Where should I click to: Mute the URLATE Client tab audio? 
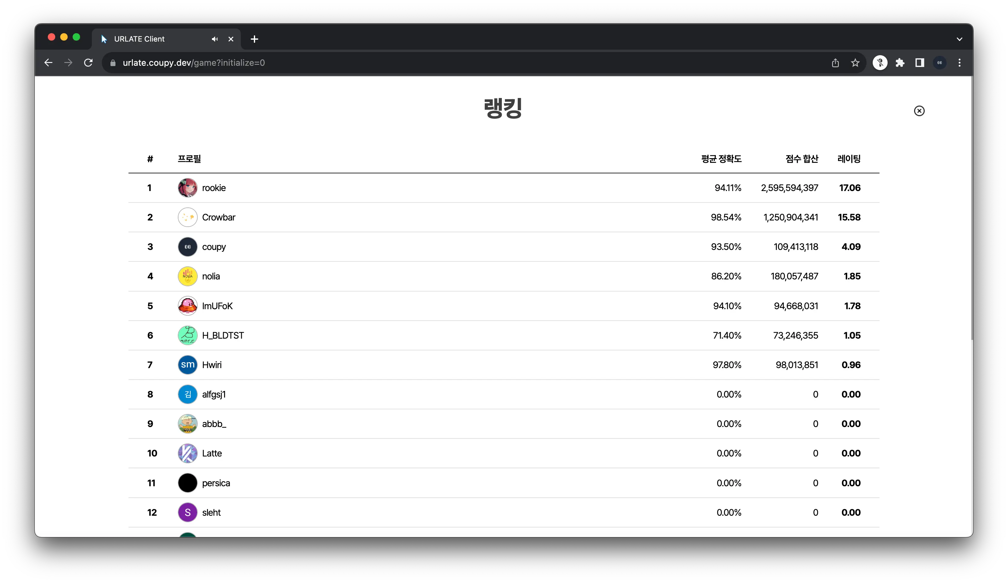point(215,39)
